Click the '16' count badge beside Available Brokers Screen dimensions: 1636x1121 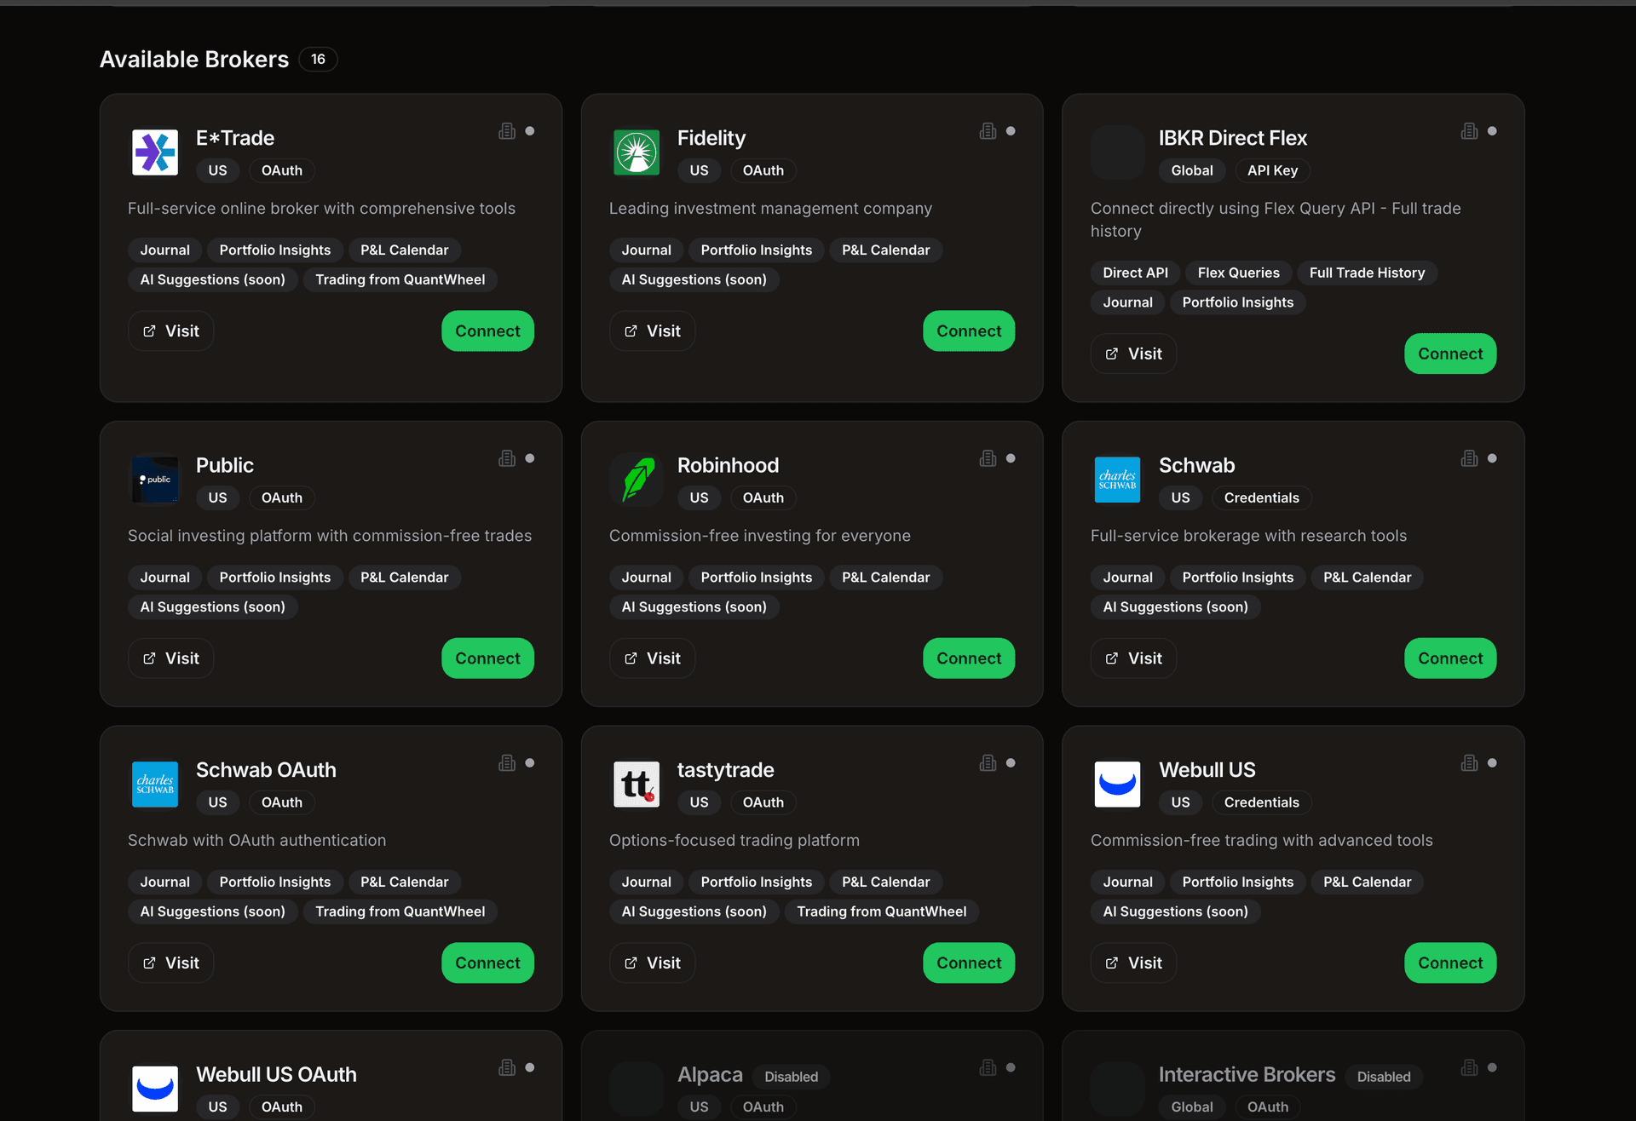pos(318,59)
